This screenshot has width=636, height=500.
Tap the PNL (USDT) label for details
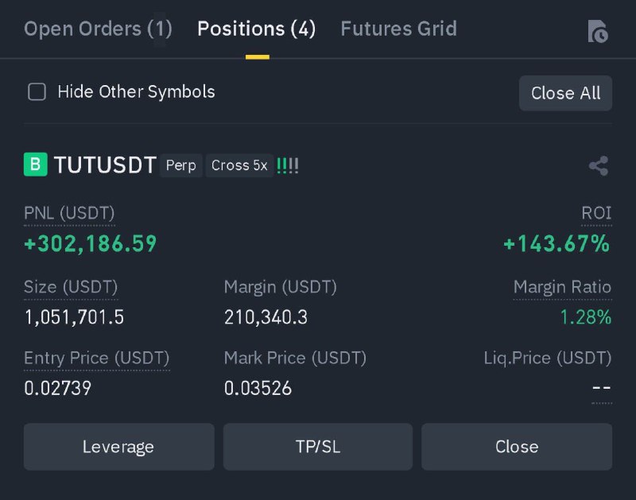[x=69, y=213]
